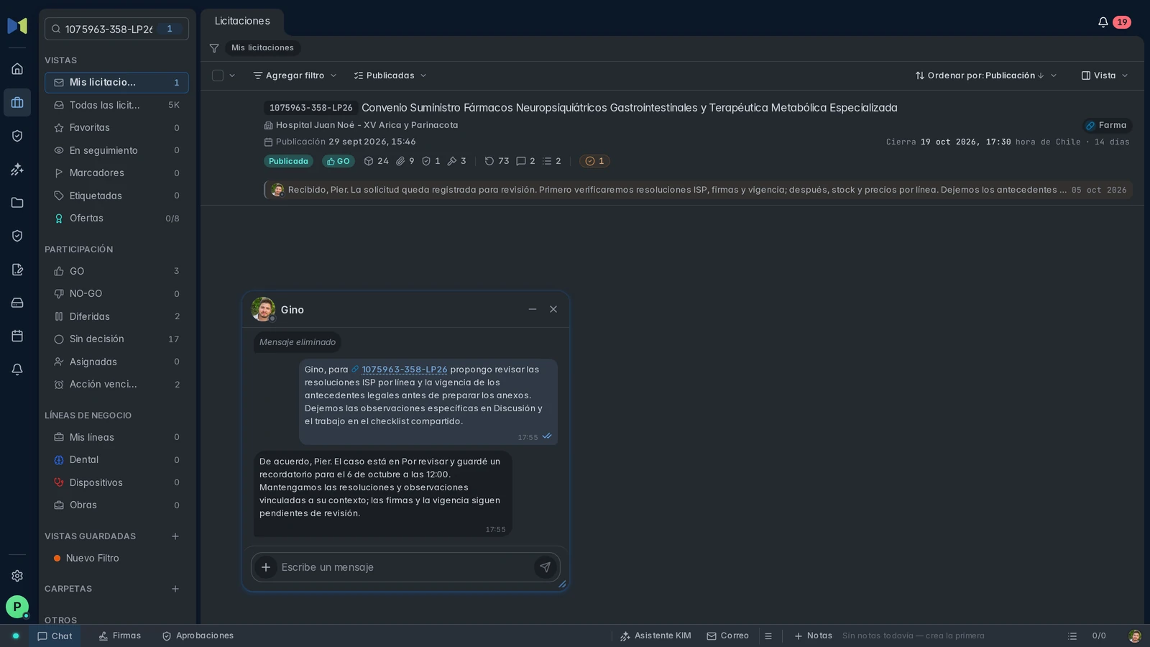This screenshot has width=1150, height=647.
Task: Click the chat message input field
Action: [406, 567]
